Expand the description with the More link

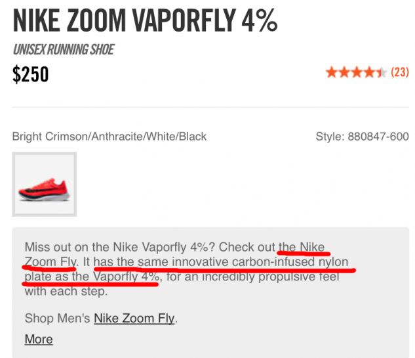pyautogui.click(x=39, y=339)
